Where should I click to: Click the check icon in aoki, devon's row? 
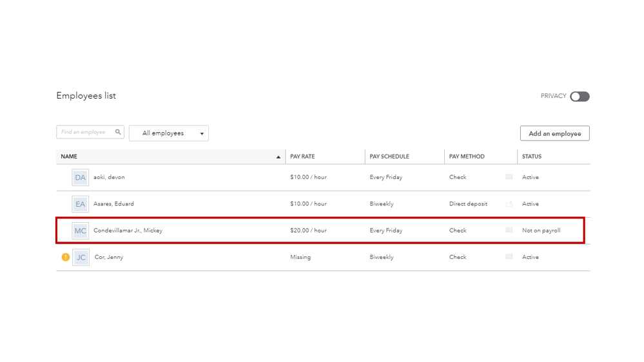pyautogui.click(x=509, y=177)
